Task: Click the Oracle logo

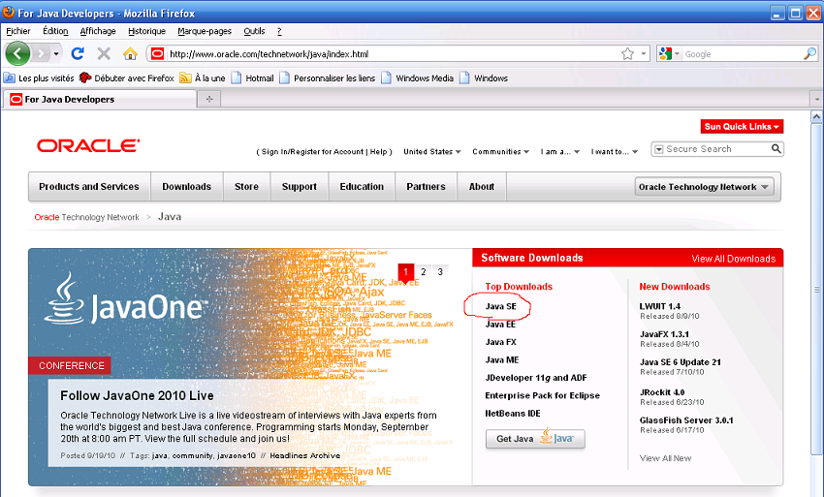Action: pyautogui.click(x=88, y=145)
